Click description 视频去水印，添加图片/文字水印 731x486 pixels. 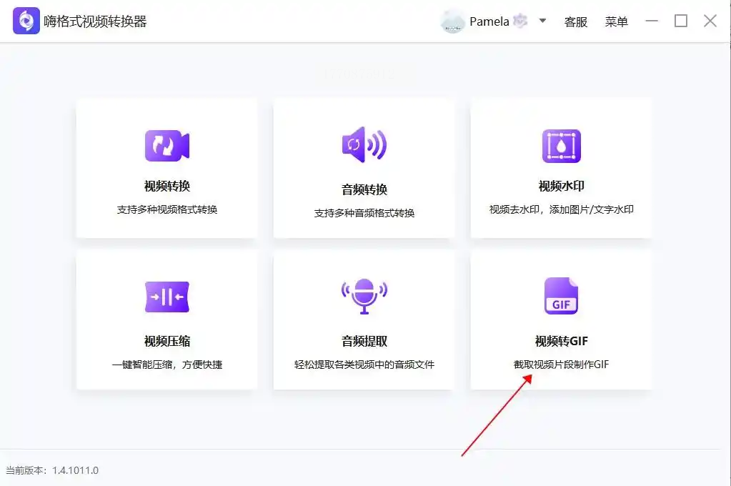[x=562, y=210]
